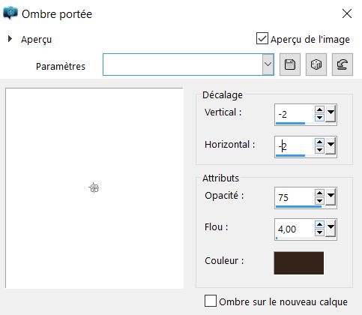Decrease Opacité value with down arrow
Screen dimensions: 362x315
(x=319, y=201)
